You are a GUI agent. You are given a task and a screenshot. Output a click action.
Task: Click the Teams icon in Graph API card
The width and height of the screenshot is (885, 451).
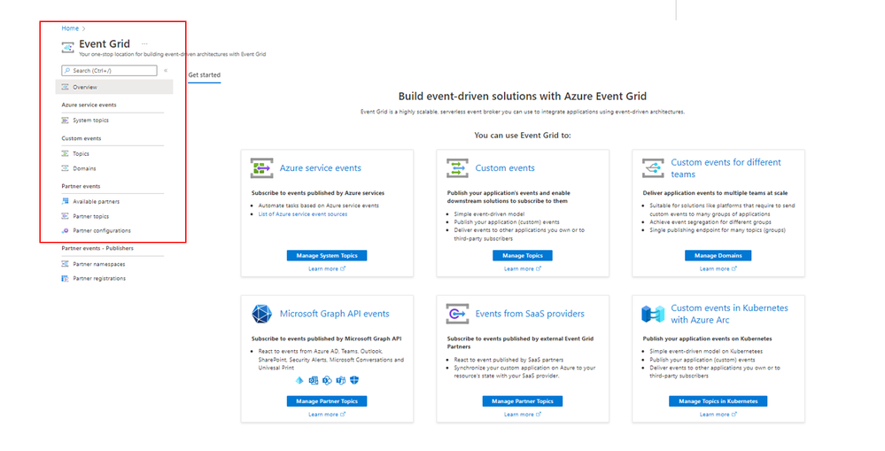click(x=340, y=380)
